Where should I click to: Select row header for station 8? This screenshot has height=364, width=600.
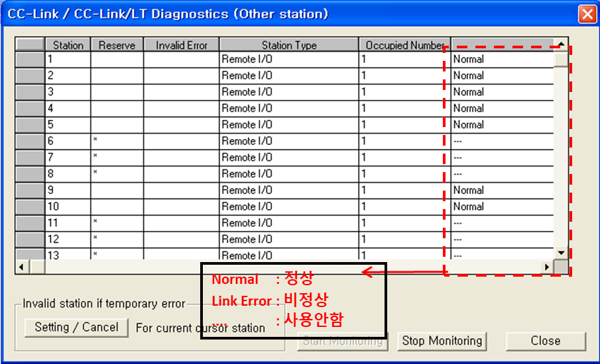point(30,175)
